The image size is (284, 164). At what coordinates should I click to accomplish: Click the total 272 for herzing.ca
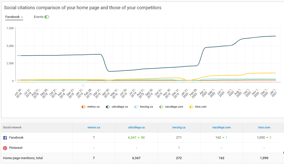179,158
